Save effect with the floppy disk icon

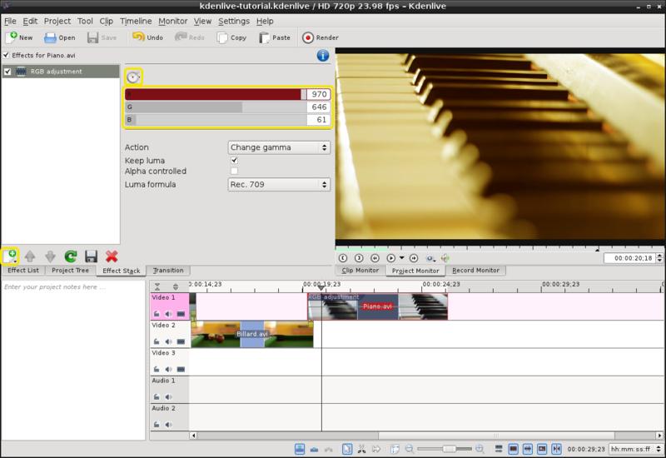pyautogui.click(x=92, y=256)
